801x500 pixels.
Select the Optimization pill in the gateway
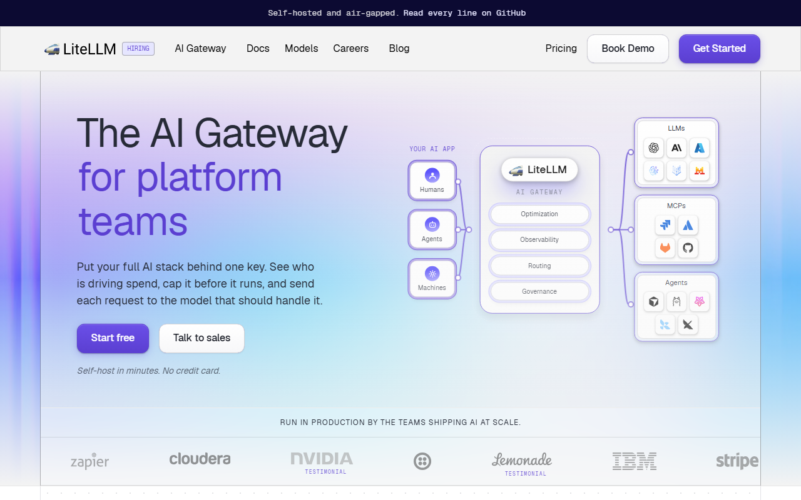coord(539,214)
